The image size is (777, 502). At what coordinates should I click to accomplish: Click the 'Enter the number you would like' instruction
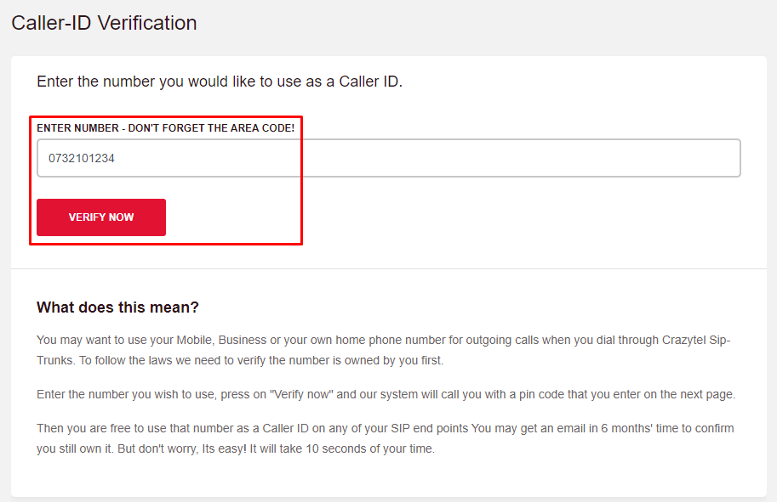pyautogui.click(x=219, y=82)
